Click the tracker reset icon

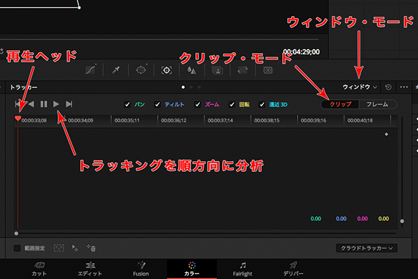[x=389, y=87]
